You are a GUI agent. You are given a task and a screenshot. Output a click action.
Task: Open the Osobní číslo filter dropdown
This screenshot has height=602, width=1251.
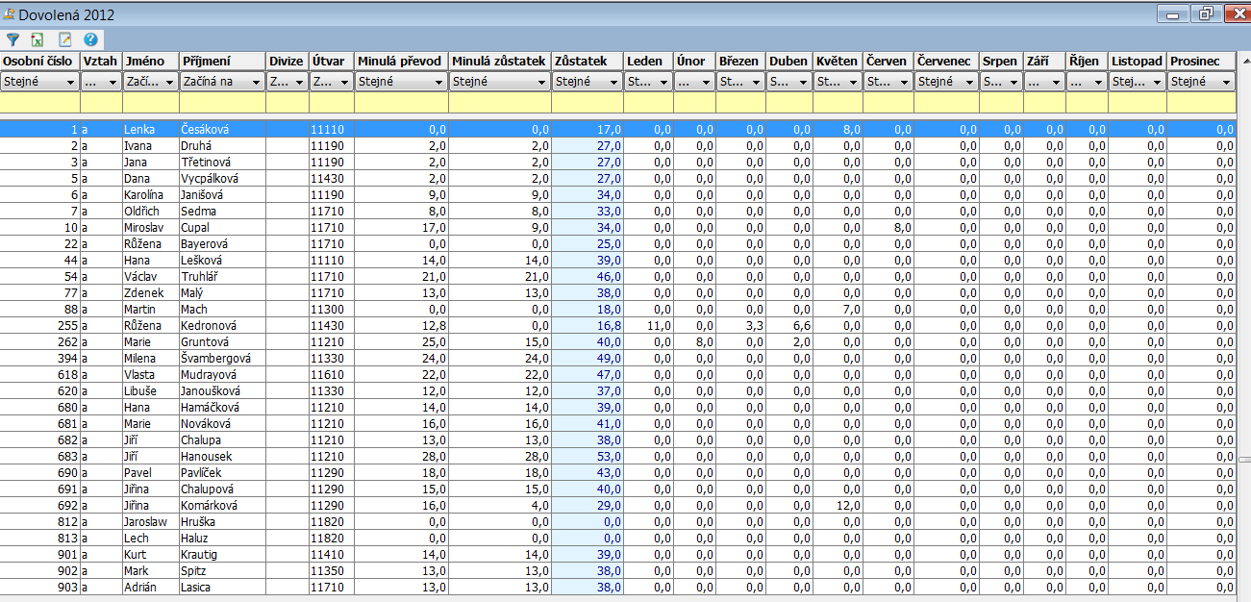tap(69, 82)
